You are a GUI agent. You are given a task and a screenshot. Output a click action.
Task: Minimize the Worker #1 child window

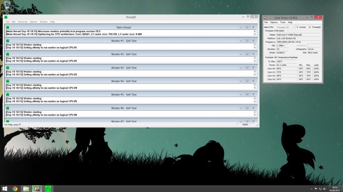pyautogui.click(x=241, y=41)
